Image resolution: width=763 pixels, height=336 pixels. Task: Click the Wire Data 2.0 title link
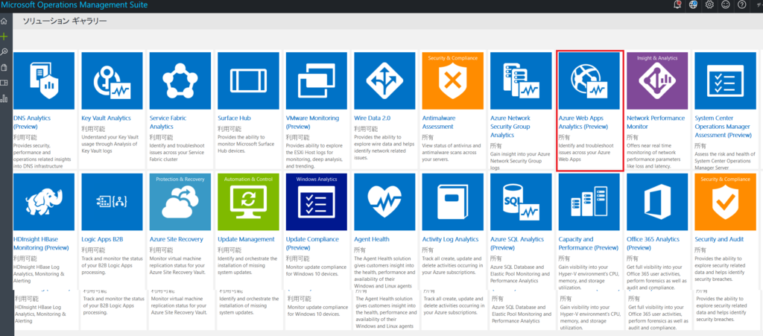pyautogui.click(x=373, y=118)
